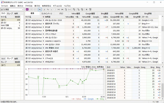164x103 pixels.
Task: Switch to the Google詳細 tab
Action: [x=134, y=14]
